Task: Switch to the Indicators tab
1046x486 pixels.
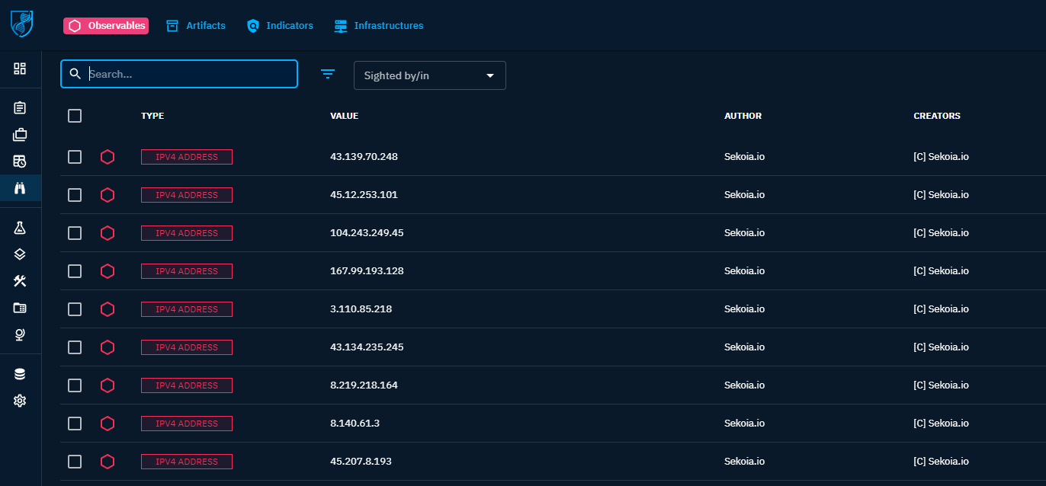Action: [280, 26]
